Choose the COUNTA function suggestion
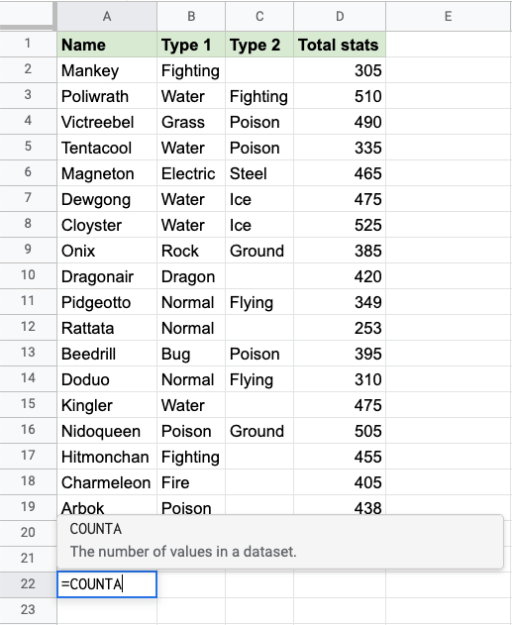Screen dimensions: 512x625 [280, 541]
